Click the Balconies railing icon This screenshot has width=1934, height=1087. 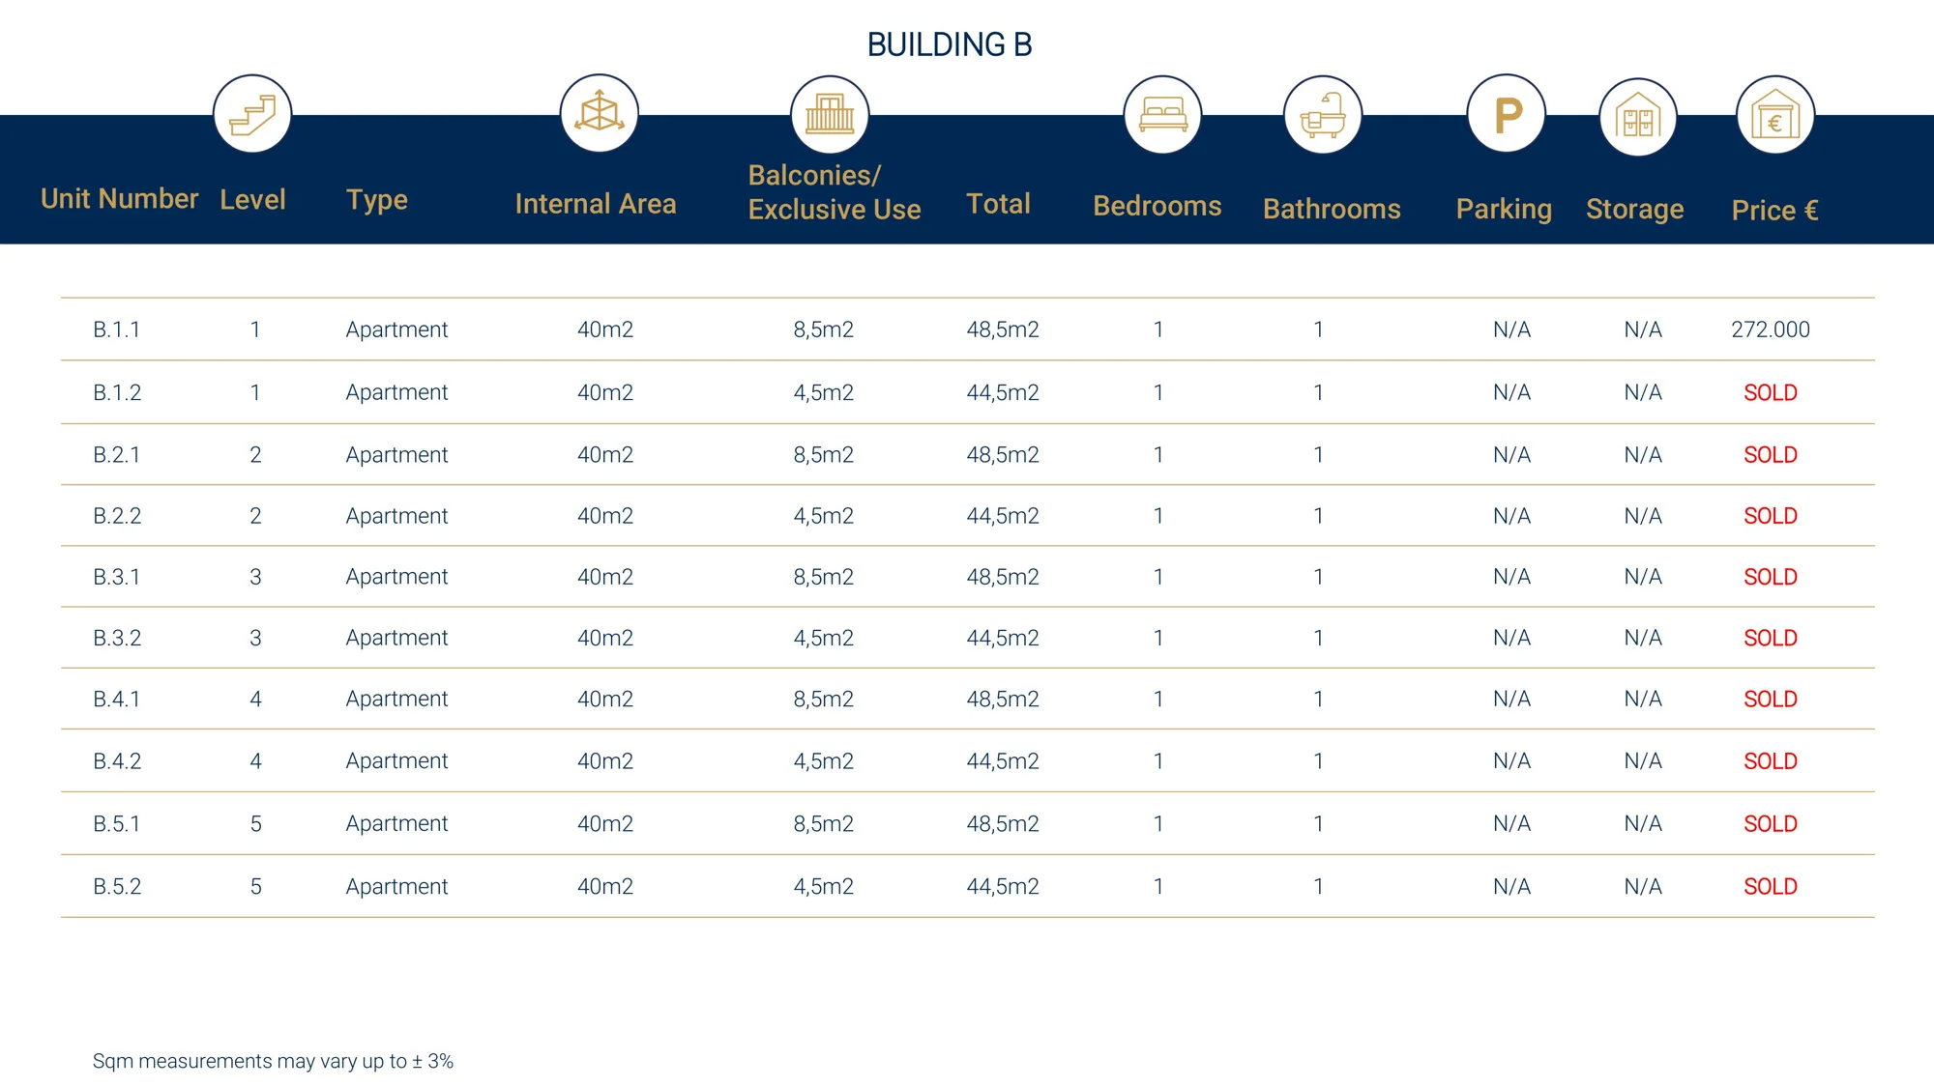[830, 114]
